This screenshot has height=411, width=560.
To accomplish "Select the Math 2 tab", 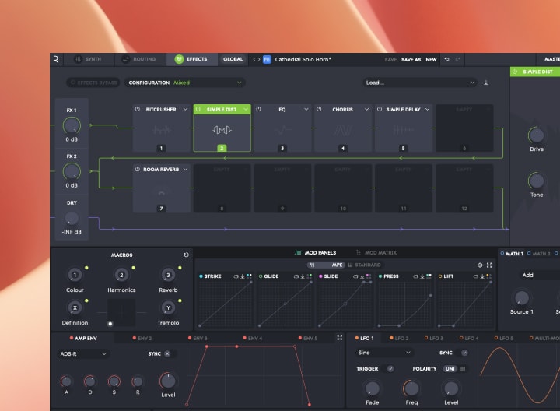I will click(538, 254).
